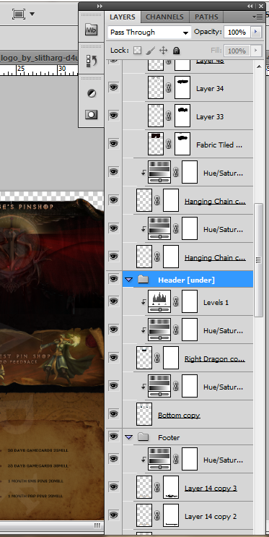Open the Layers panel flyout menu
This screenshot has width=269, height=537.
click(257, 17)
